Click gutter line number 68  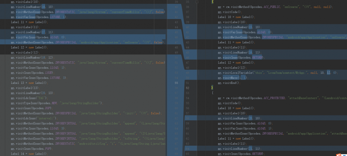[176, 149]
